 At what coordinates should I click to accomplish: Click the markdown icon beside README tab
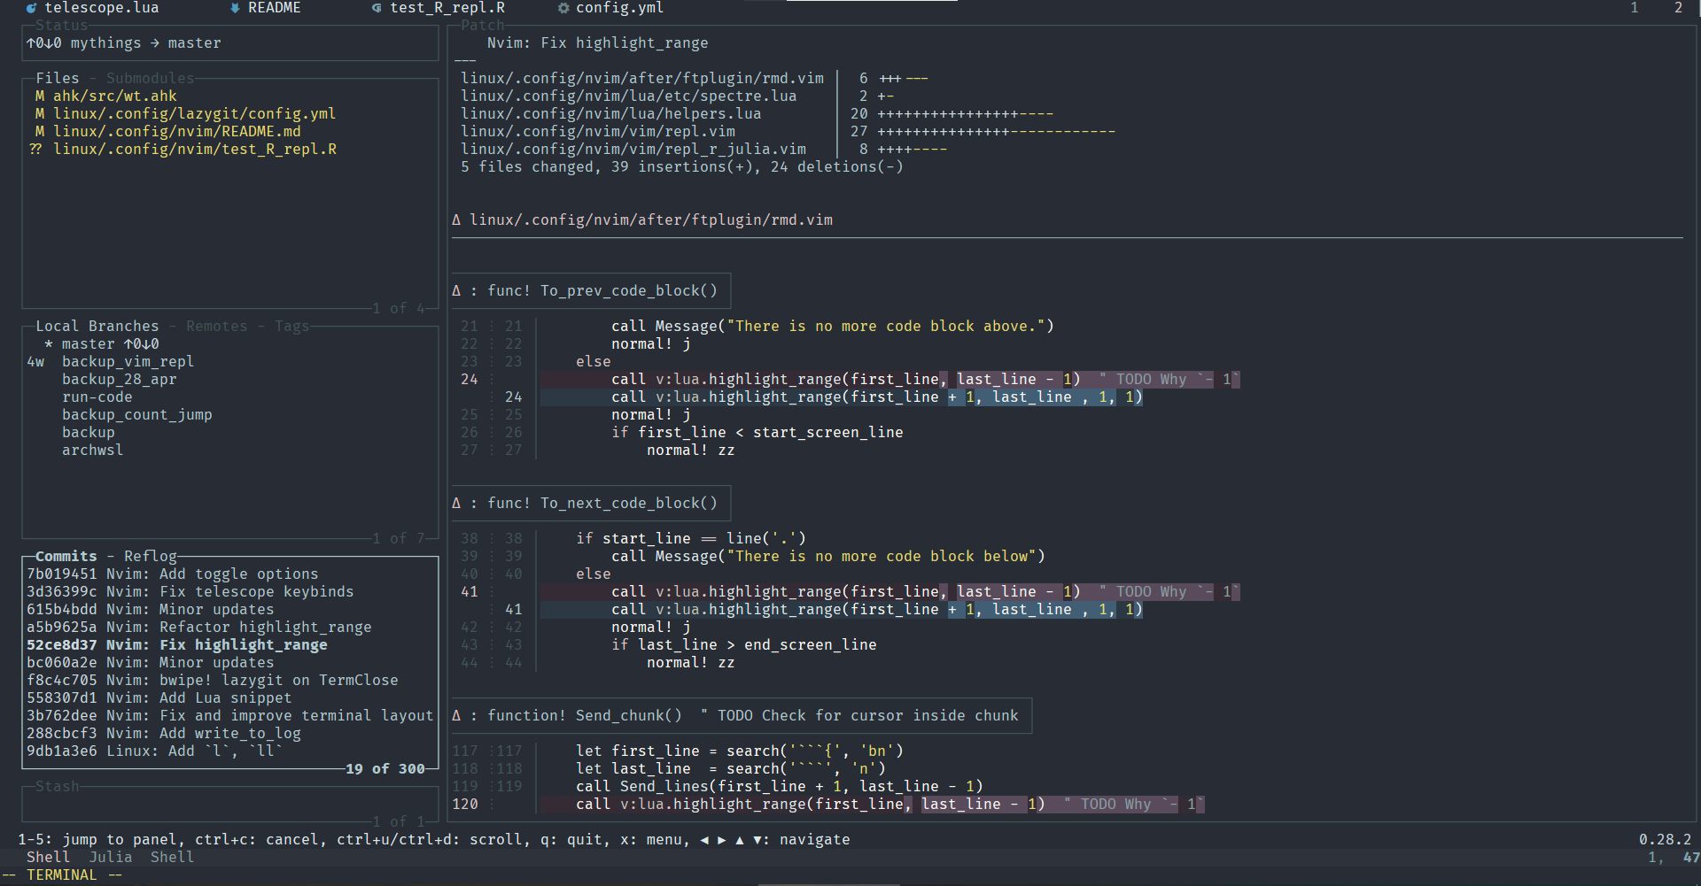tap(235, 8)
